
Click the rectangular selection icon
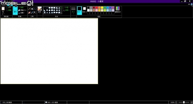[x=15, y=9]
